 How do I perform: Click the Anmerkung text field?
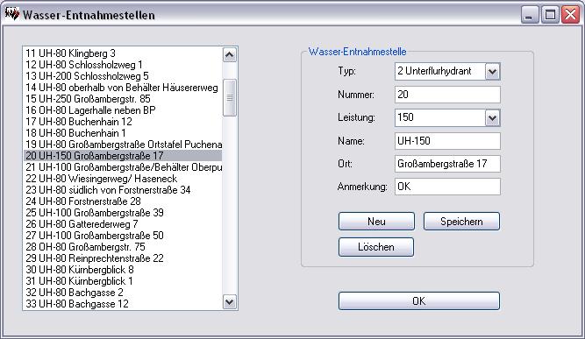(447, 187)
